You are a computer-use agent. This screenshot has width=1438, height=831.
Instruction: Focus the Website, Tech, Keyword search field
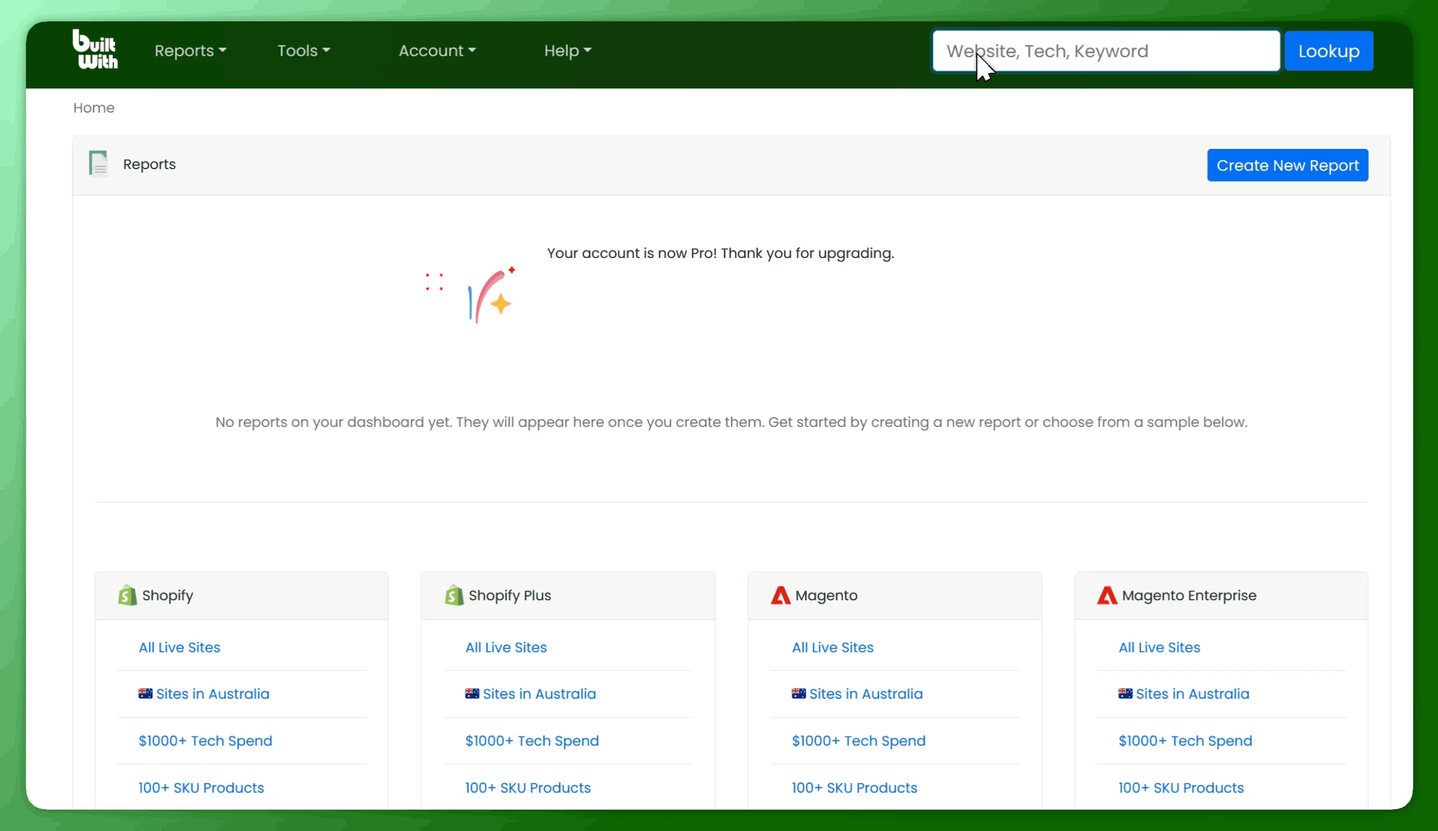click(x=1106, y=51)
